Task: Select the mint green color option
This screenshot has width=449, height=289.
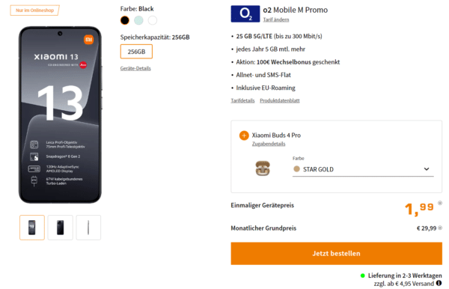Action: [138, 20]
